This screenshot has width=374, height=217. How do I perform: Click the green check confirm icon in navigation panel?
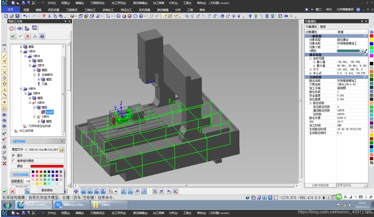13,36
